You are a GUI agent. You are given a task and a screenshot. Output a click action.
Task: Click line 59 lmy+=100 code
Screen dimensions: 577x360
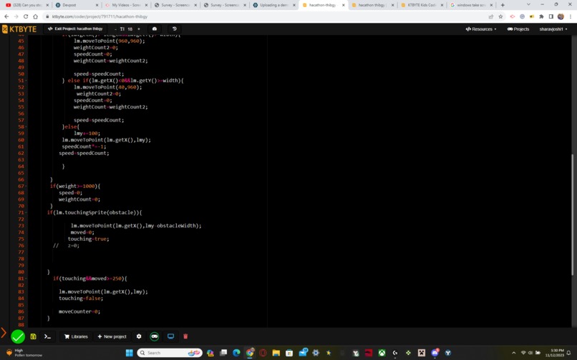pos(87,134)
